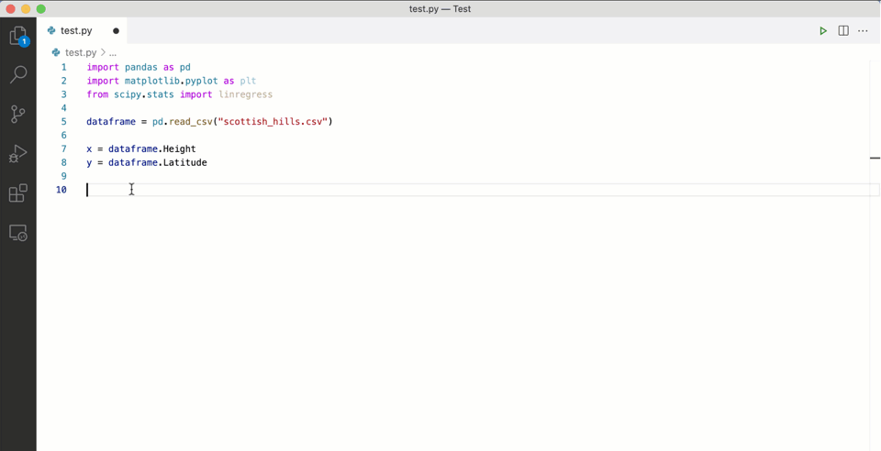Click the greyed-out linregress import name

[245, 94]
